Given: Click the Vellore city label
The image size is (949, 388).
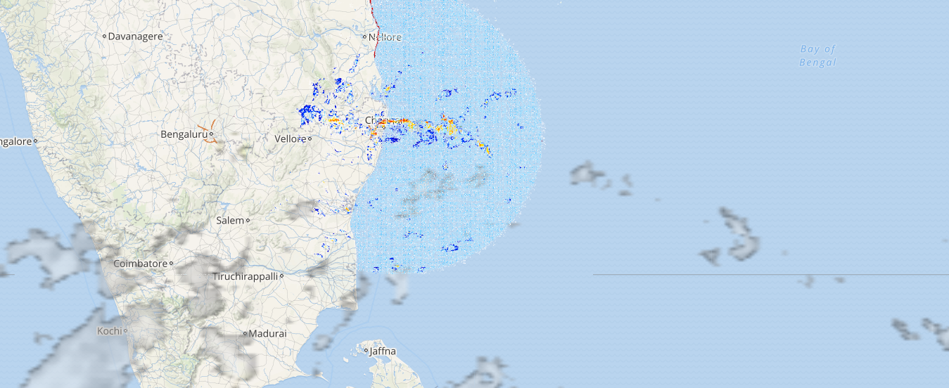Looking at the screenshot, I should 290,138.
